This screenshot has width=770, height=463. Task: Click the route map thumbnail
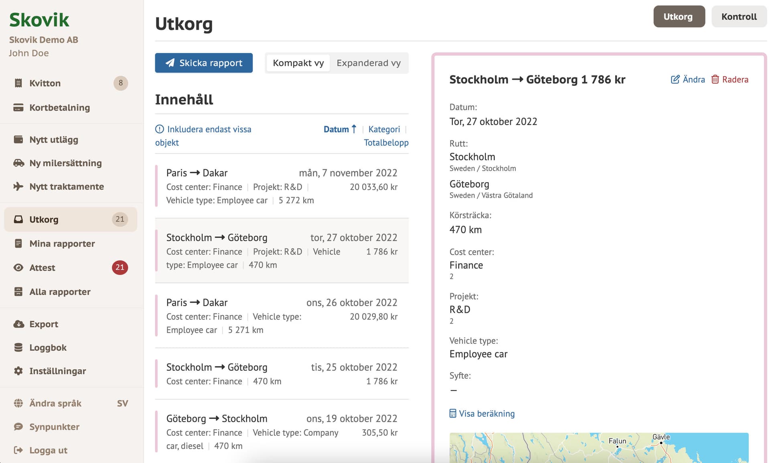click(599, 448)
